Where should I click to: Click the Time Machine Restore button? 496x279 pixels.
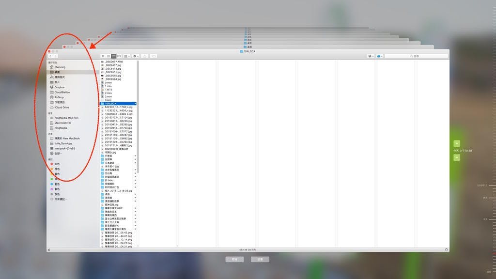260,260
